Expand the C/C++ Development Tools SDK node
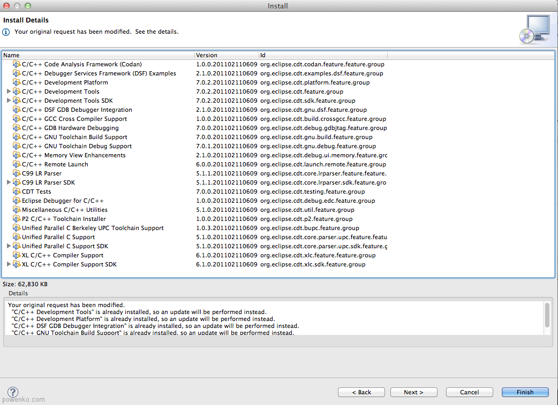Image resolution: width=558 pixels, height=405 pixels. click(9, 101)
